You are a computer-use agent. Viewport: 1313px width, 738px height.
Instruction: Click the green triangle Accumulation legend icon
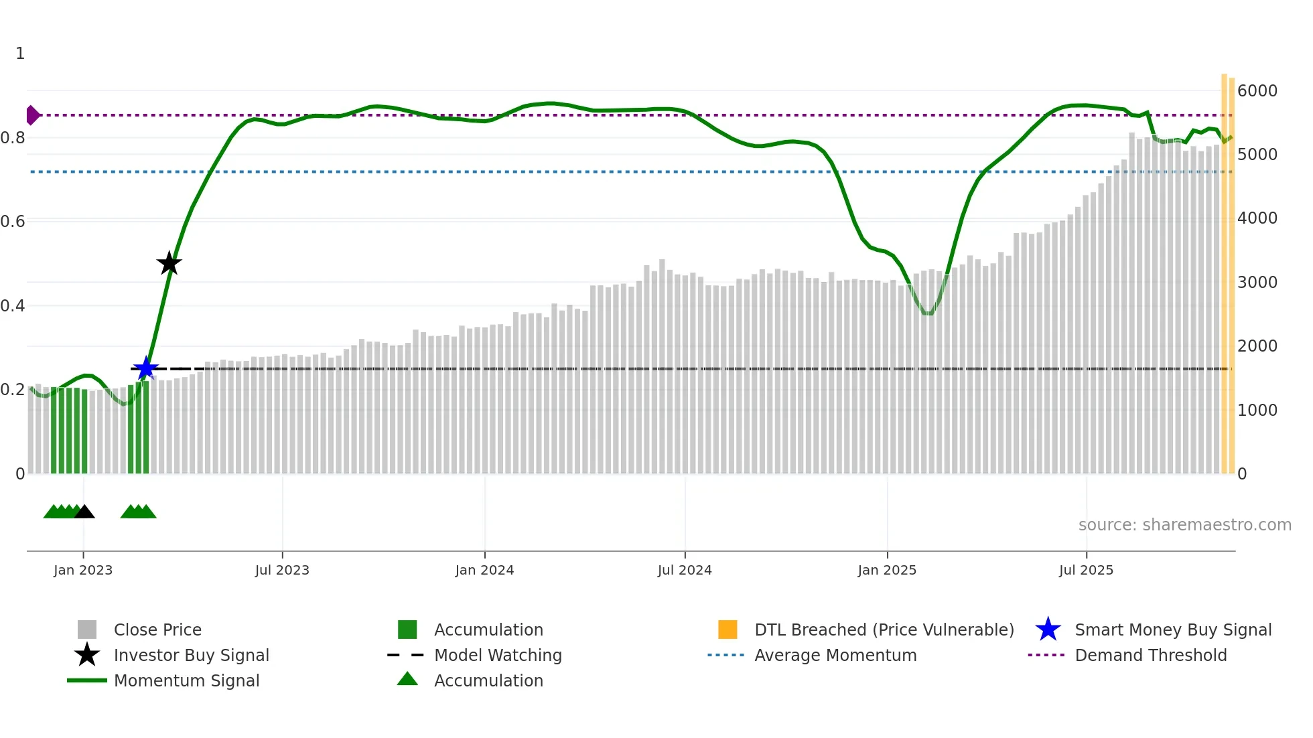tap(407, 680)
